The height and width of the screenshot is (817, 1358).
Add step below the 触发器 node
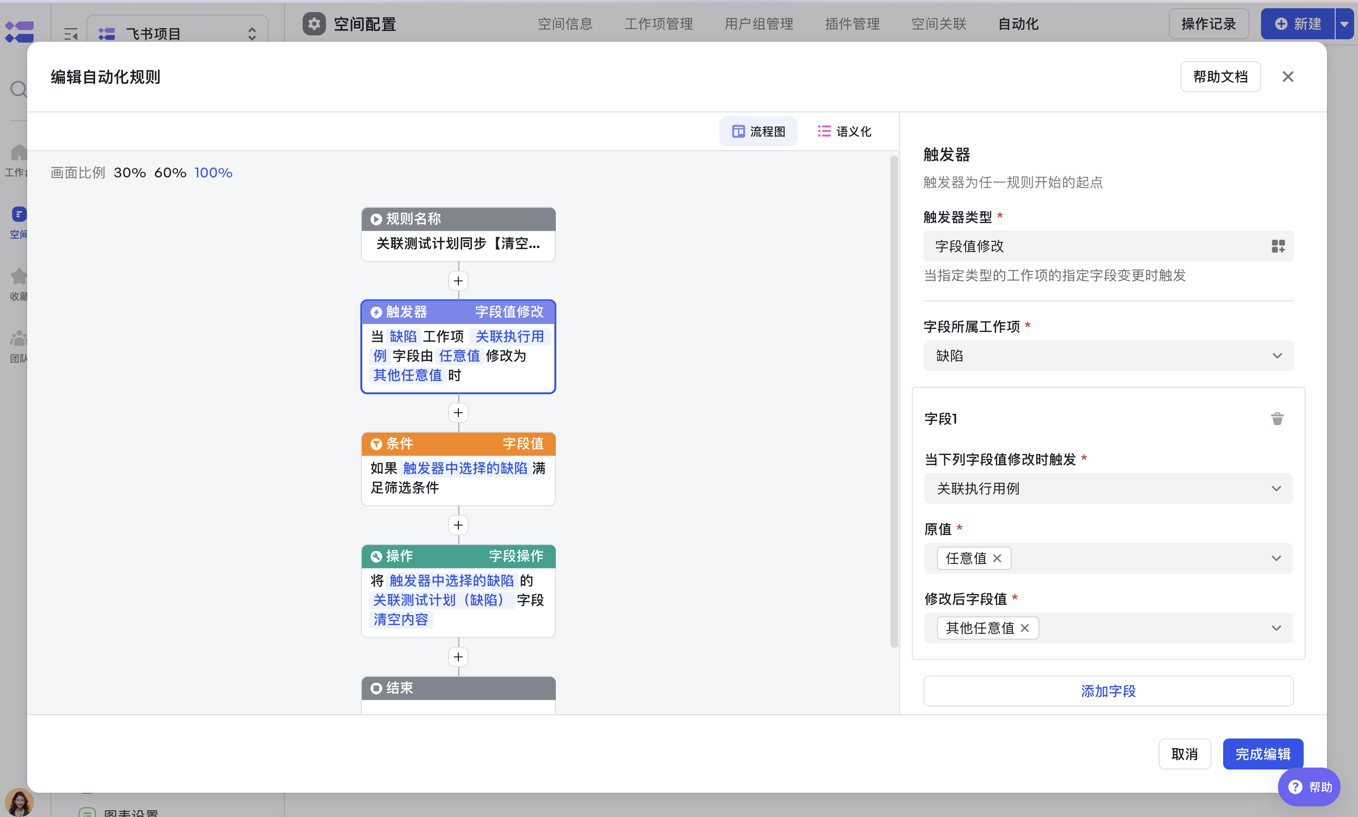point(458,412)
